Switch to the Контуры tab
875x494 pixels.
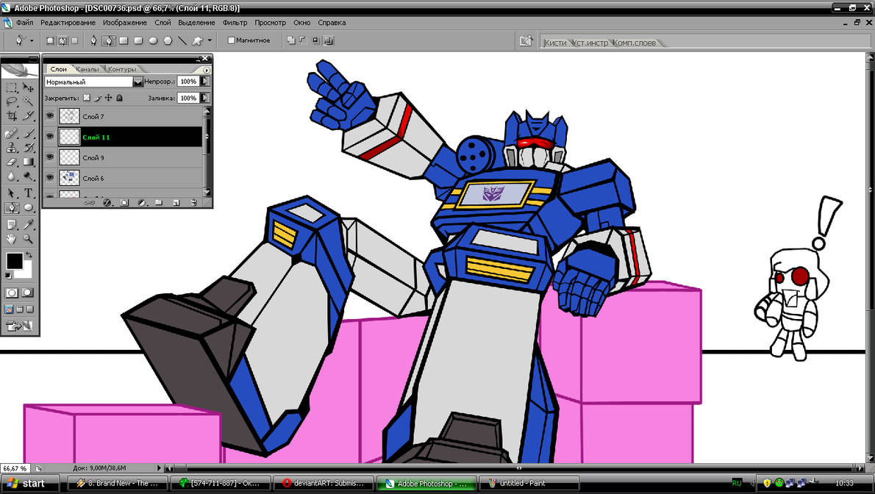(x=121, y=69)
